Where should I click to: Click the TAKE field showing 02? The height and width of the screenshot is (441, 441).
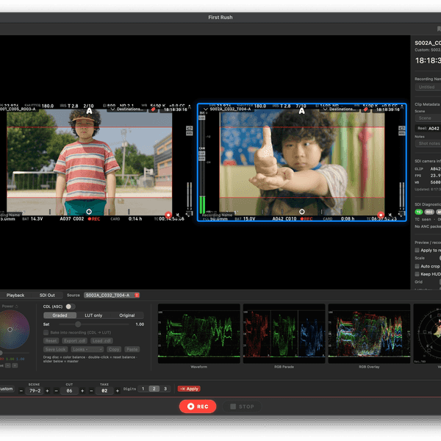tap(104, 391)
